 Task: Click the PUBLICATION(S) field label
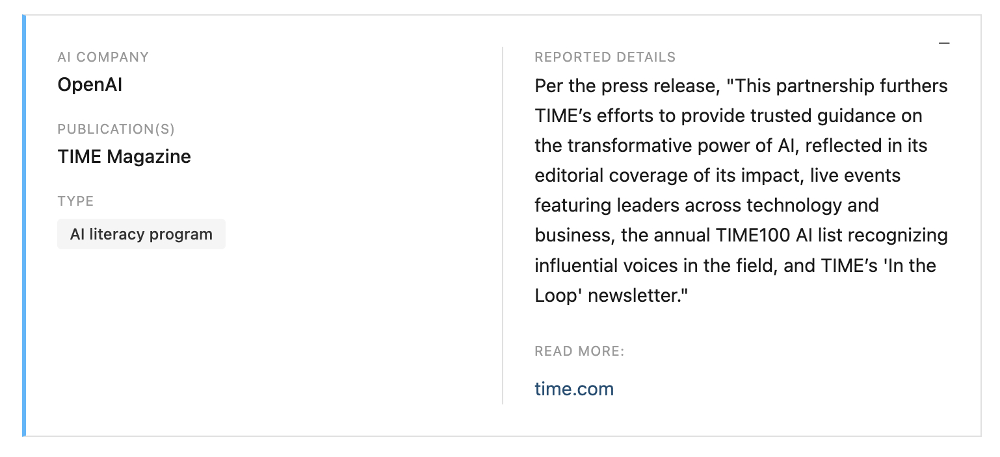(116, 129)
